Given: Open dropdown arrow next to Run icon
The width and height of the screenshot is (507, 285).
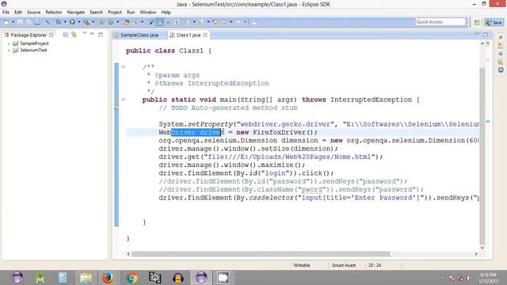Looking at the screenshot, I should 79,22.
